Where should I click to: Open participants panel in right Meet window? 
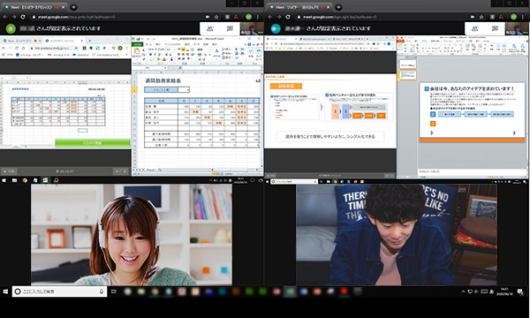[x=475, y=29]
